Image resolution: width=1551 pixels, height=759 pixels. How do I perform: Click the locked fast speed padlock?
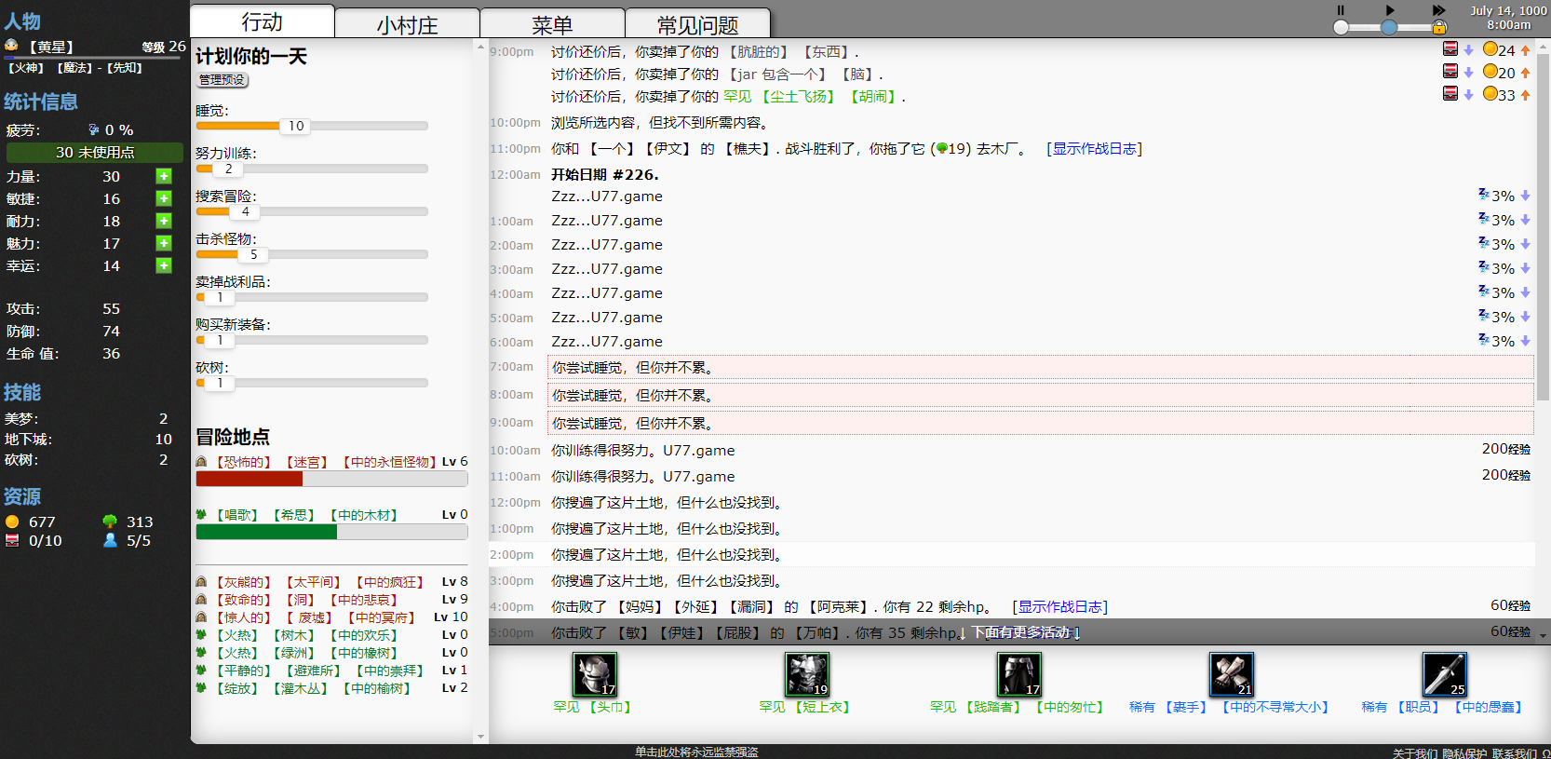pyautogui.click(x=1439, y=27)
